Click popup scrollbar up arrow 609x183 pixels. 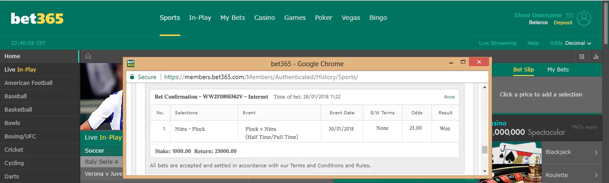tap(485, 87)
